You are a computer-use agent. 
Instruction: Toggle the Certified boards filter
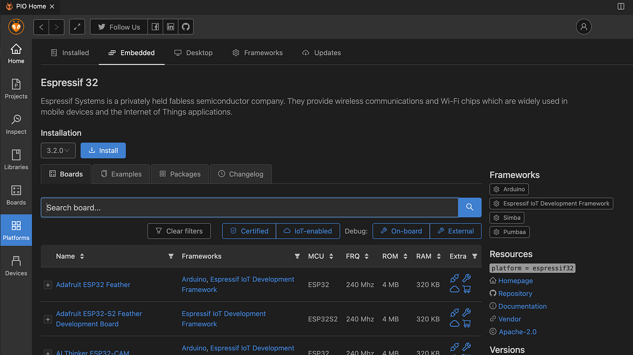click(249, 231)
